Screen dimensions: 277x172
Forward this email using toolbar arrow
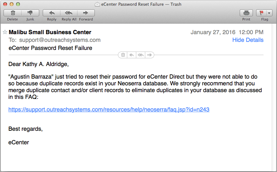pos(86,13)
